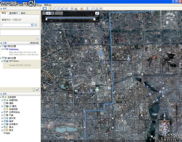Viewport: 182px width, 142px height.
Task: Open the search history dropdown
Action: pos(32,25)
